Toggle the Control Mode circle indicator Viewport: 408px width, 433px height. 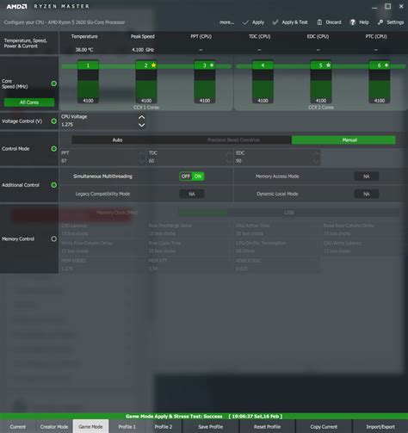[x=53, y=149]
